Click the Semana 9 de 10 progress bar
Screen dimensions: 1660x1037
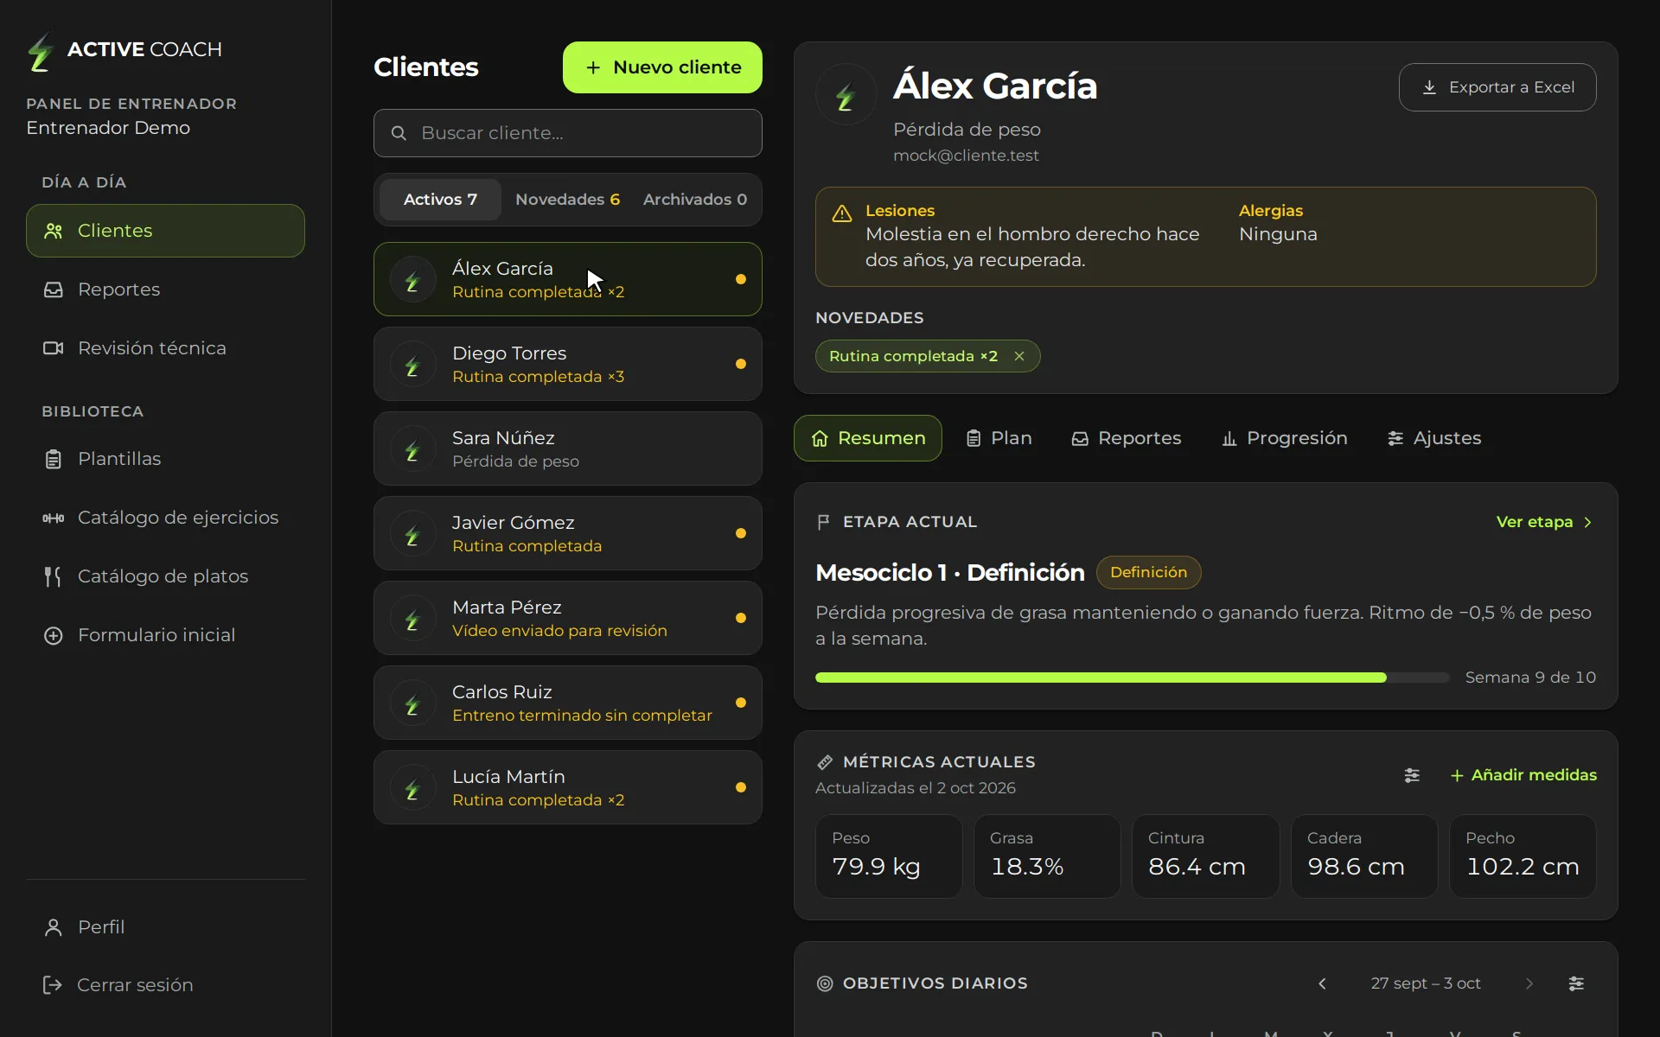1132,678
